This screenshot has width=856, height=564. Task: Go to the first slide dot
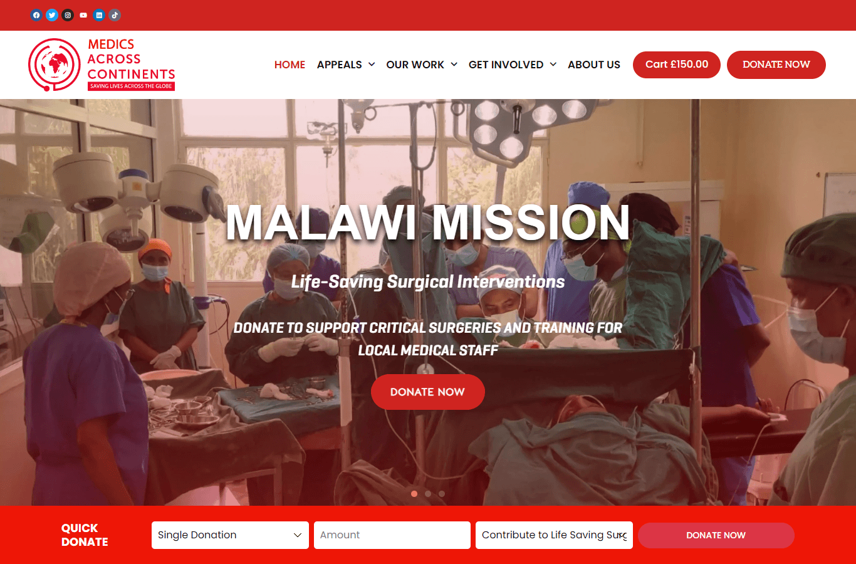click(x=414, y=494)
